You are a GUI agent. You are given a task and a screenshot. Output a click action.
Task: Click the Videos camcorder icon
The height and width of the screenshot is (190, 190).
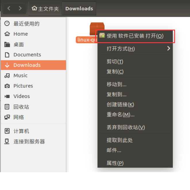pos(7,96)
